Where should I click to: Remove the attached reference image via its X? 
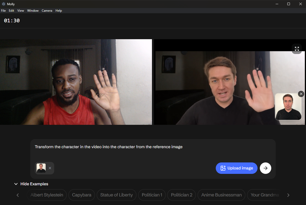point(50,168)
